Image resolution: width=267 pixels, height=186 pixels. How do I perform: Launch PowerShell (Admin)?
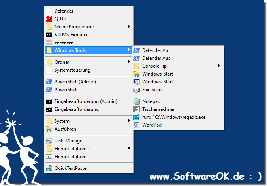[89, 82]
